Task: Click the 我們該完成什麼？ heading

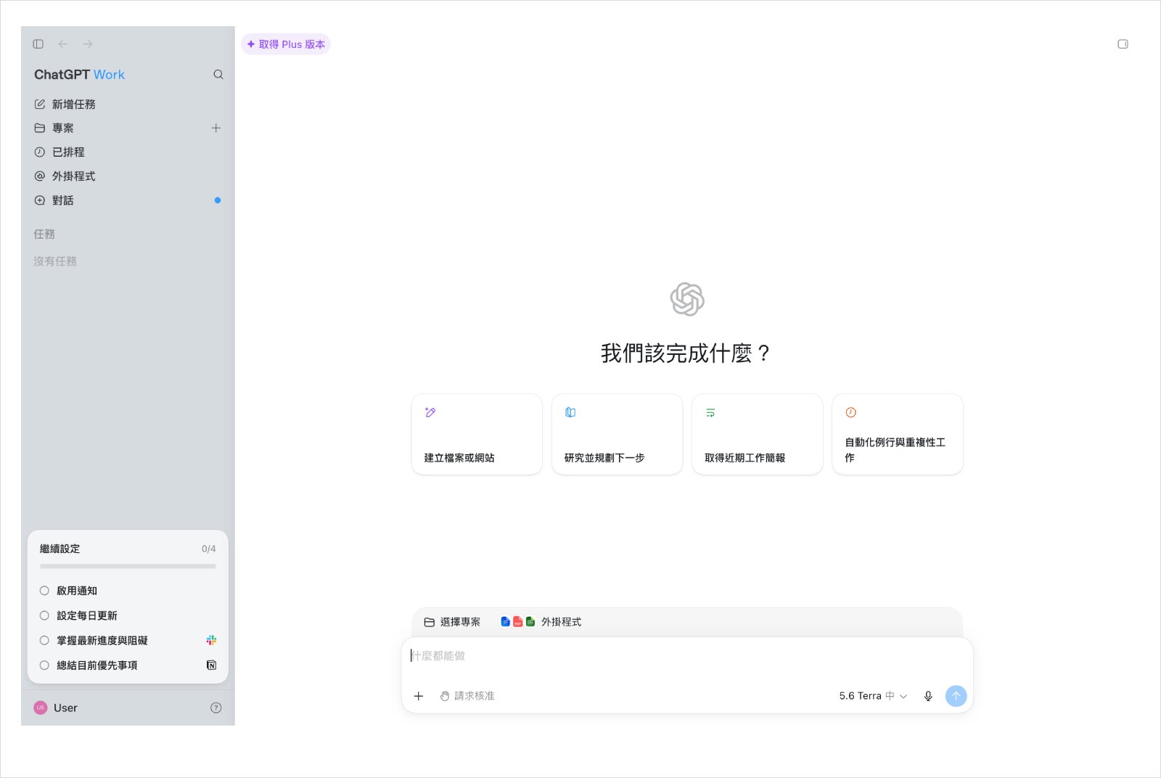Action: [686, 353]
